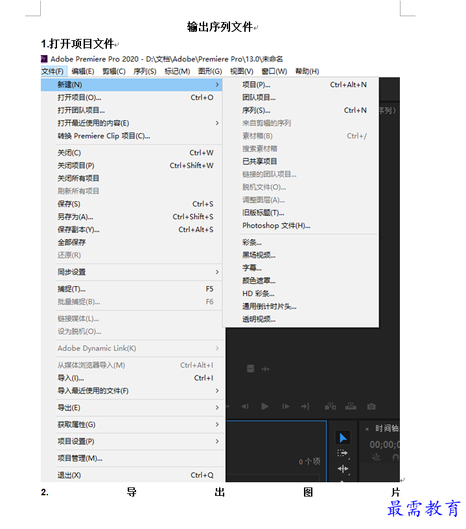Viewport: 466px width, 529px height.
Task: Choose 关闭所有项目 menu entry
Action: click(132, 178)
